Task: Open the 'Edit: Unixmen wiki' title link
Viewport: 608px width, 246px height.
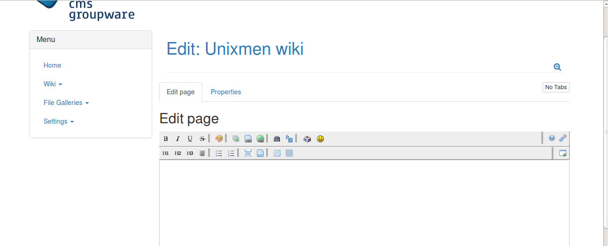Action: (235, 49)
